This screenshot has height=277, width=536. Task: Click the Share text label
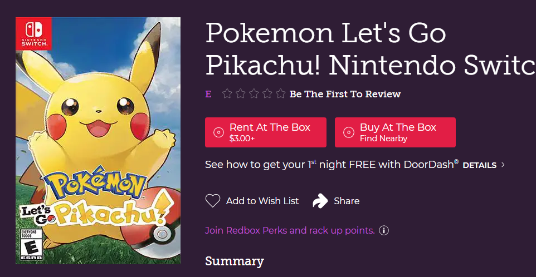347,201
